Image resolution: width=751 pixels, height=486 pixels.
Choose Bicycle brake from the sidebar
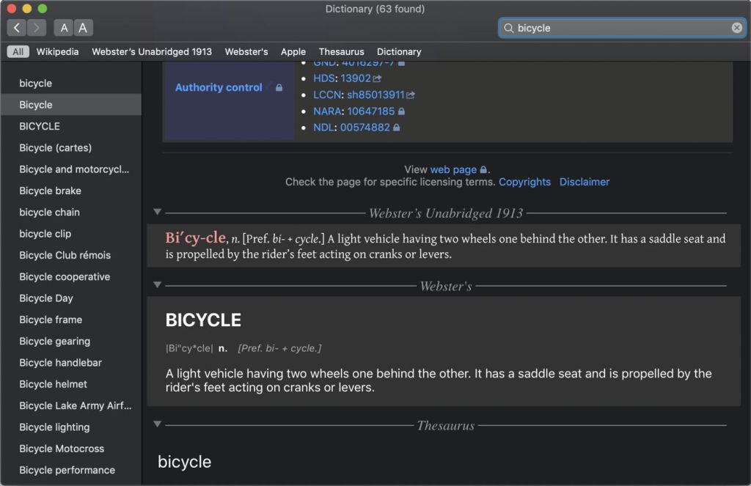click(x=50, y=191)
